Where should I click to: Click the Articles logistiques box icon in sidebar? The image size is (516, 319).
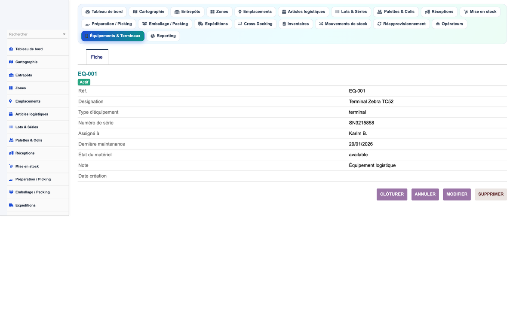pyautogui.click(x=11, y=114)
